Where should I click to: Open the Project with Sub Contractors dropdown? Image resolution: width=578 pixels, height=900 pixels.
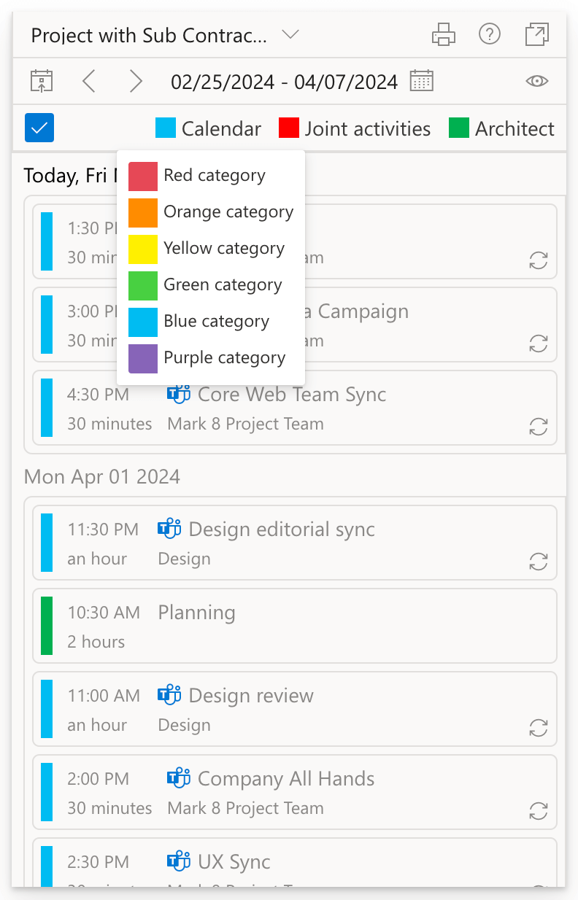point(290,34)
